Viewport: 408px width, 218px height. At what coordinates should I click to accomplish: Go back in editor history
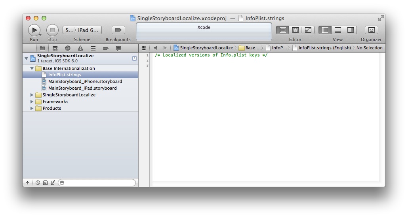(155, 48)
